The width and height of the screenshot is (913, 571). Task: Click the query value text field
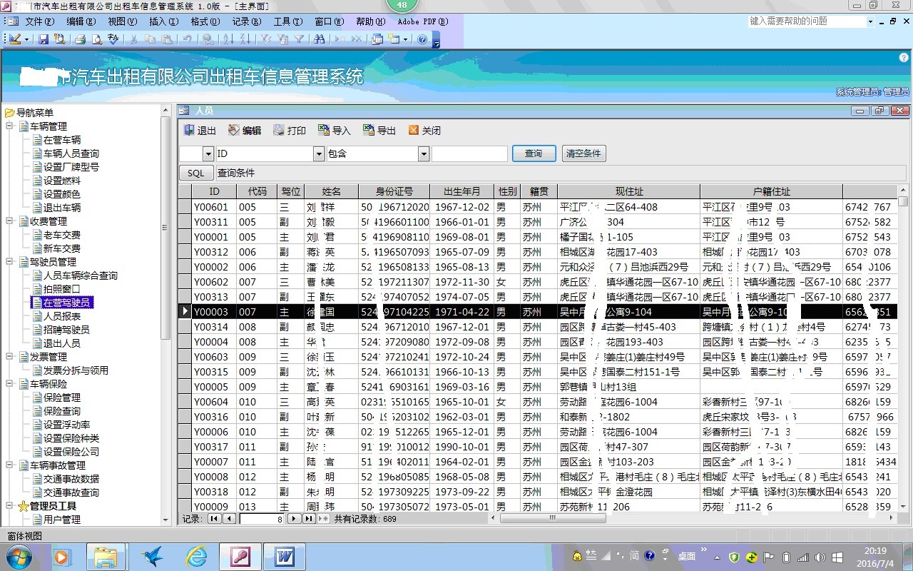[469, 153]
